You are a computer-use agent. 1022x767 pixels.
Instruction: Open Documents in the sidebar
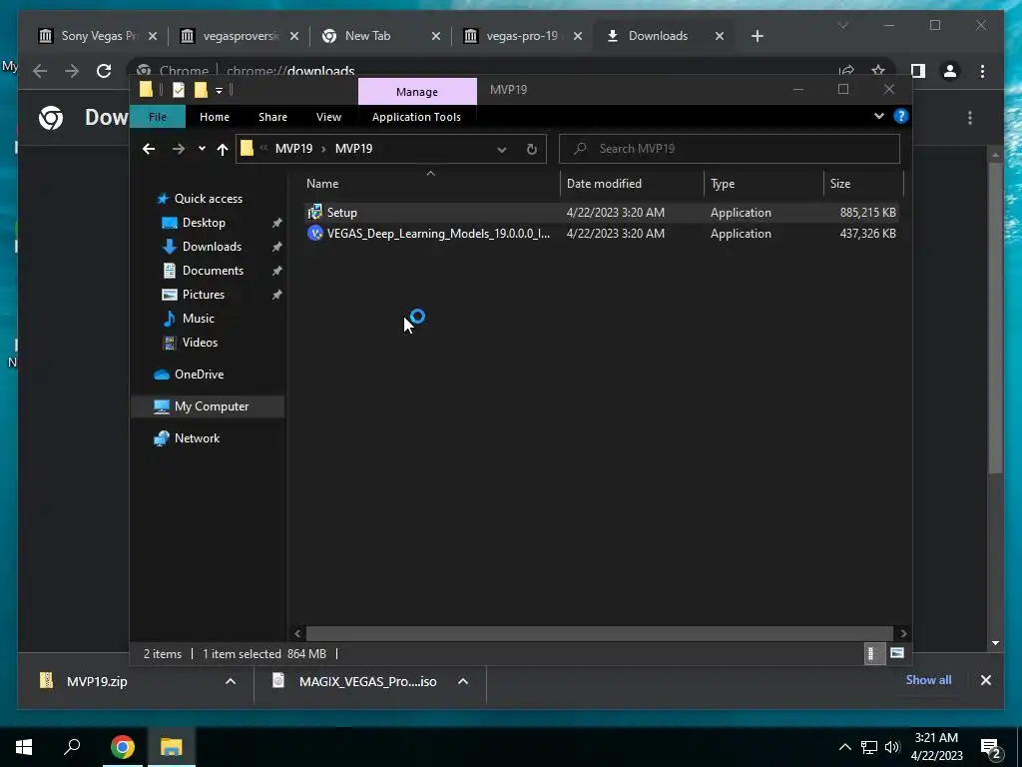(x=213, y=271)
